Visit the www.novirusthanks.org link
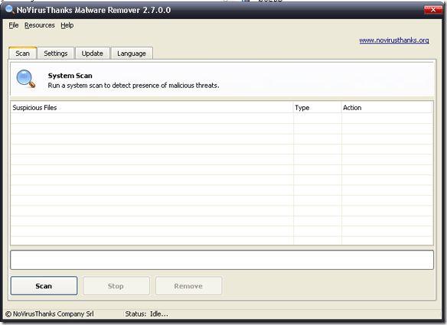This screenshot has width=447, height=325. coord(394,41)
